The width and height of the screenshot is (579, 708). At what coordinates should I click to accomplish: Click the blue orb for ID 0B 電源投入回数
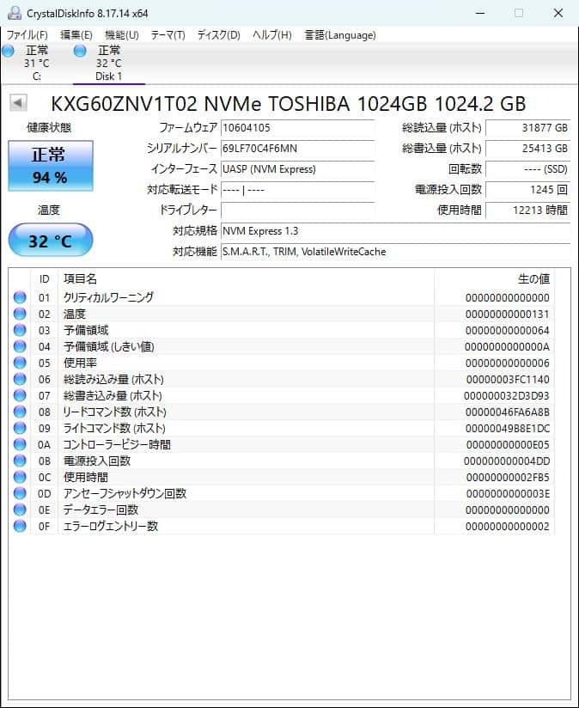pos(20,461)
